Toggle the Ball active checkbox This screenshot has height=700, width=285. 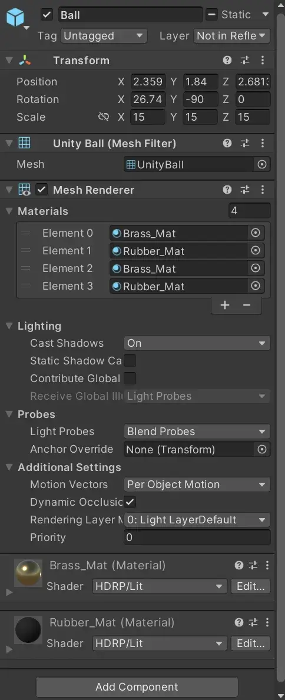click(47, 15)
